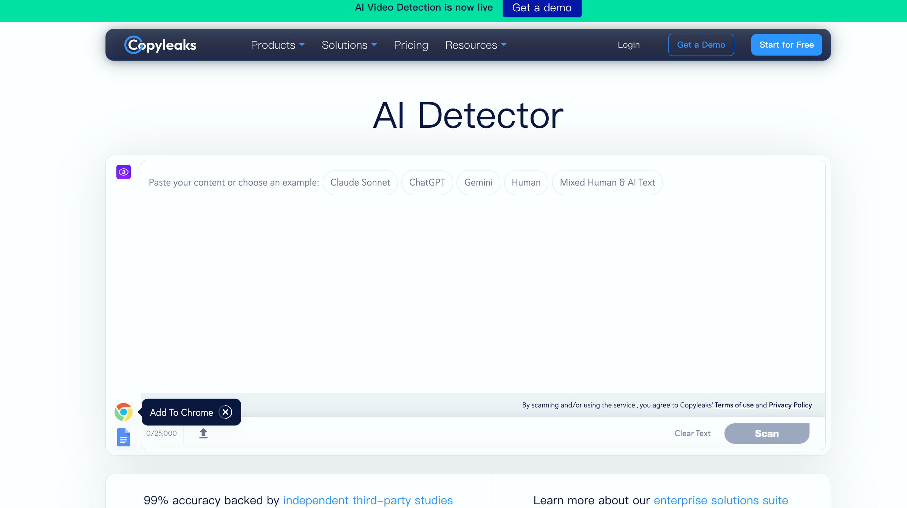Choose the Gemini example
907x508 pixels.
click(x=478, y=183)
